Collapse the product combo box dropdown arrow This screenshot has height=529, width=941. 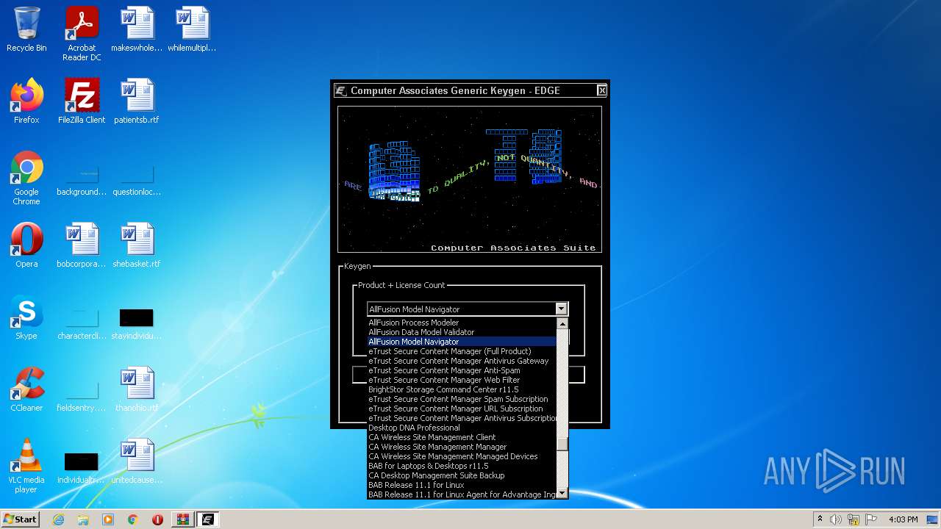point(561,309)
